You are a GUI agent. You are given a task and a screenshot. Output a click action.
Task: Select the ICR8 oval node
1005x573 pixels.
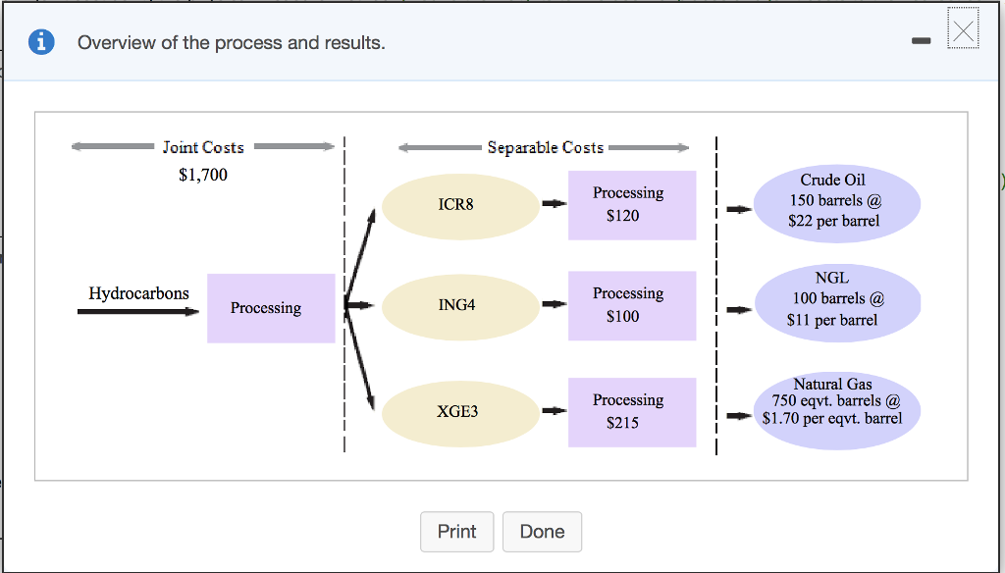coord(460,206)
